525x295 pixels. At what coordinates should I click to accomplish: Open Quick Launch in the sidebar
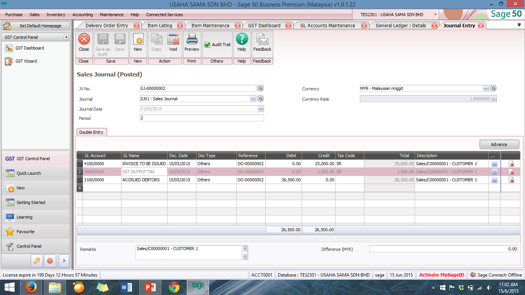(x=36, y=173)
